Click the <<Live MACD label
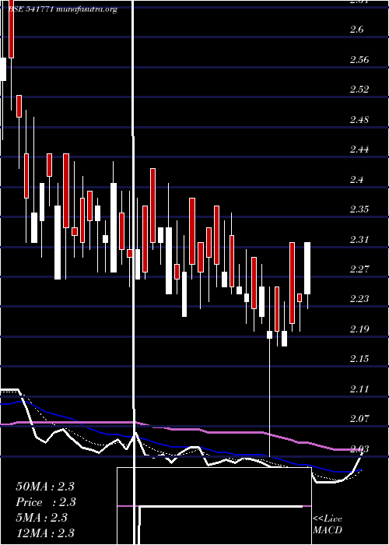Screen dimensions: 389x545 click(x=328, y=525)
